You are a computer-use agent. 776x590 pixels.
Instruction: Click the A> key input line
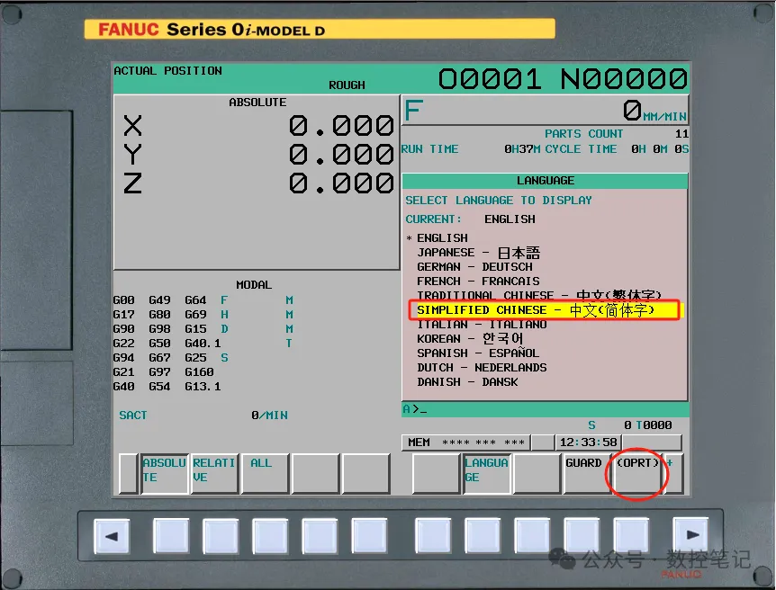pos(545,409)
